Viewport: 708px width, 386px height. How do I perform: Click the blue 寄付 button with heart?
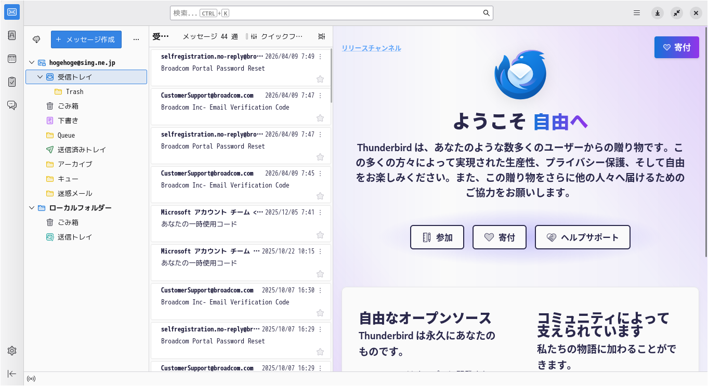[x=677, y=47]
